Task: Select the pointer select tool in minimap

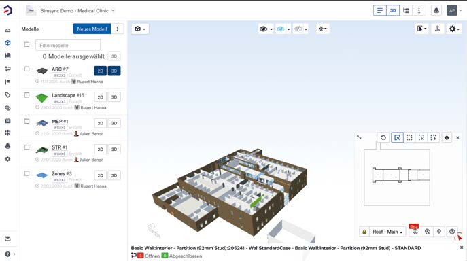Action: click(397, 138)
